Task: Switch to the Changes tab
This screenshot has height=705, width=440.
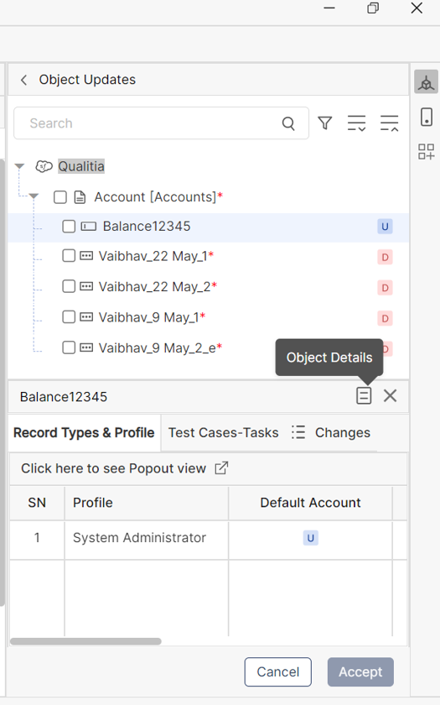Action: (331, 432)
